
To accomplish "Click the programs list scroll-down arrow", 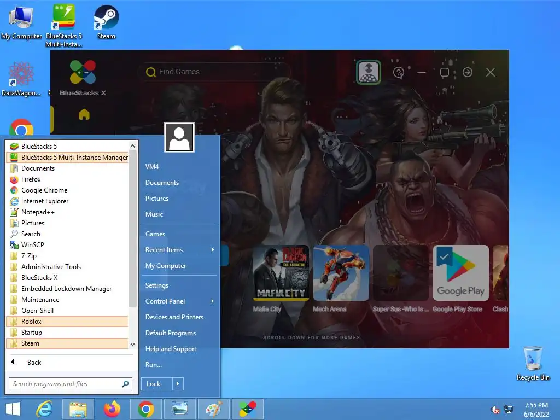I will tap(132, 345).
